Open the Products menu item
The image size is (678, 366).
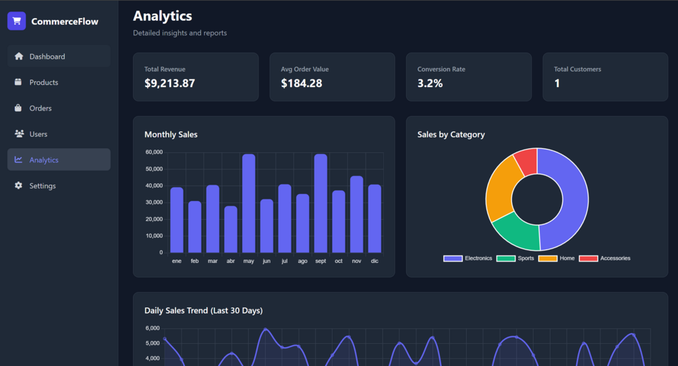tap(59, 82)
